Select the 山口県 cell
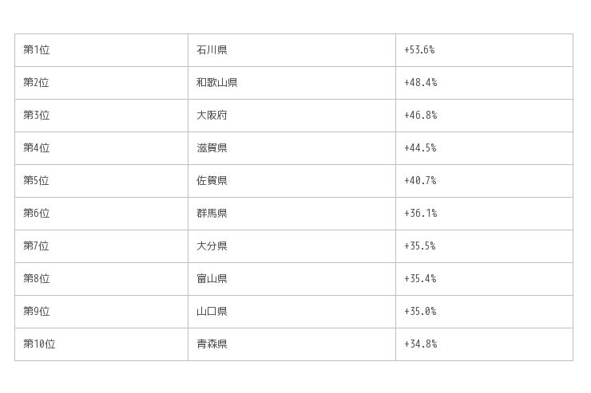 click(x=212, y=312)
